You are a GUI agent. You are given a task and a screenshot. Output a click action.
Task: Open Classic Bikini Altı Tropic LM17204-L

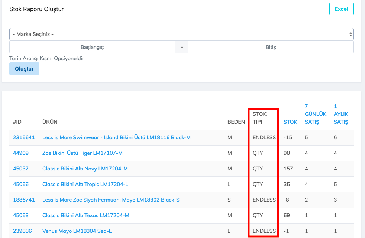point(85,184)
